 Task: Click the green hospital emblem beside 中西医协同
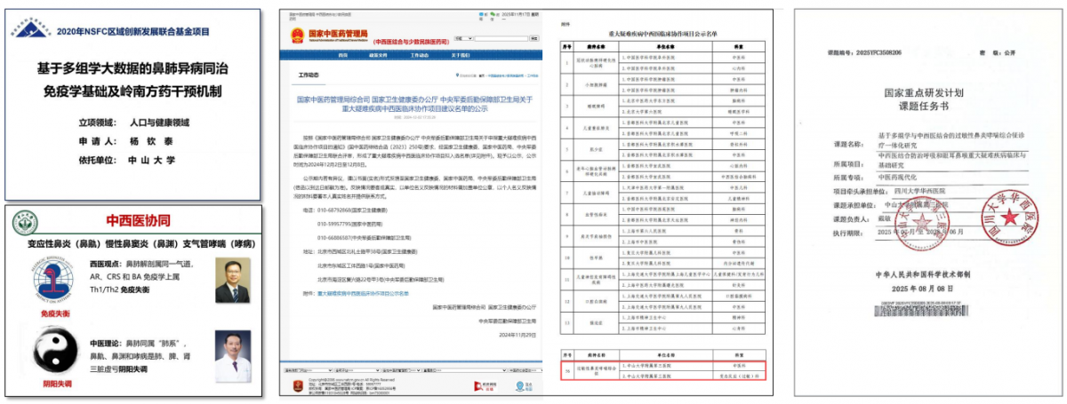click(x=25, y=223)
